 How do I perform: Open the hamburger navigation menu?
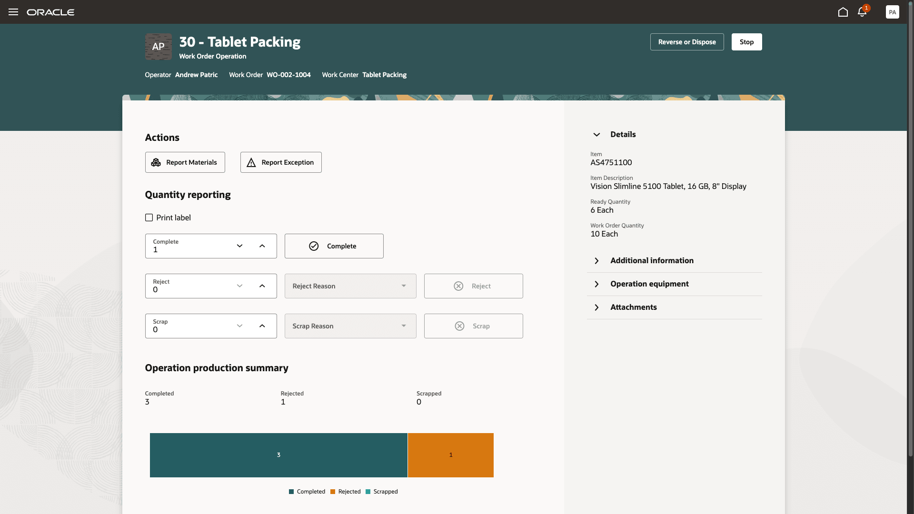pyautogui.click(x=13, y=12)
